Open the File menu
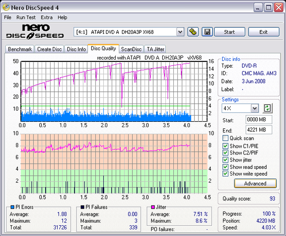This screenshot has height=236, width=286. tap(8, 17)
